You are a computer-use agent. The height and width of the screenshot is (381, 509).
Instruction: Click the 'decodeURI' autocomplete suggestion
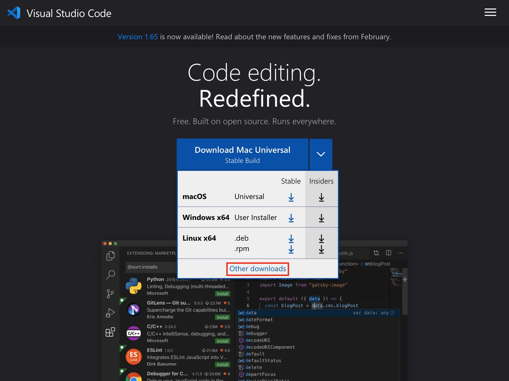[x=318, y=340]
